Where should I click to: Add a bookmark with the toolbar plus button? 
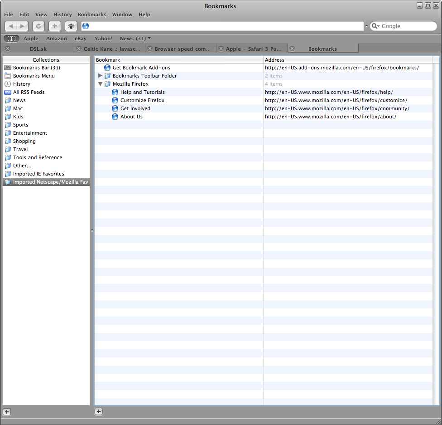[55, 26]
